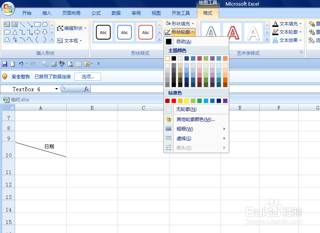Open 粗细(W) submenu
The height and width of the screenshot is (233, 320).
click(196, 129)
